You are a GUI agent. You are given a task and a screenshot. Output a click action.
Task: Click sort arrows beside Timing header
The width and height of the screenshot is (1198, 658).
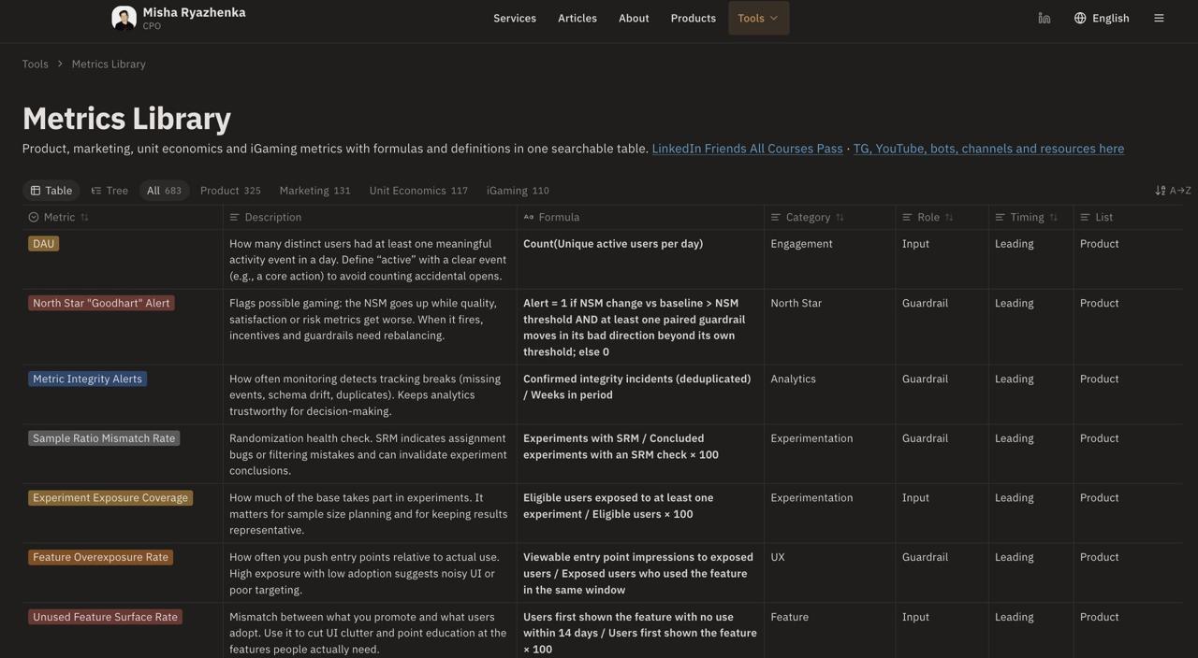(x=1053, y=218)
